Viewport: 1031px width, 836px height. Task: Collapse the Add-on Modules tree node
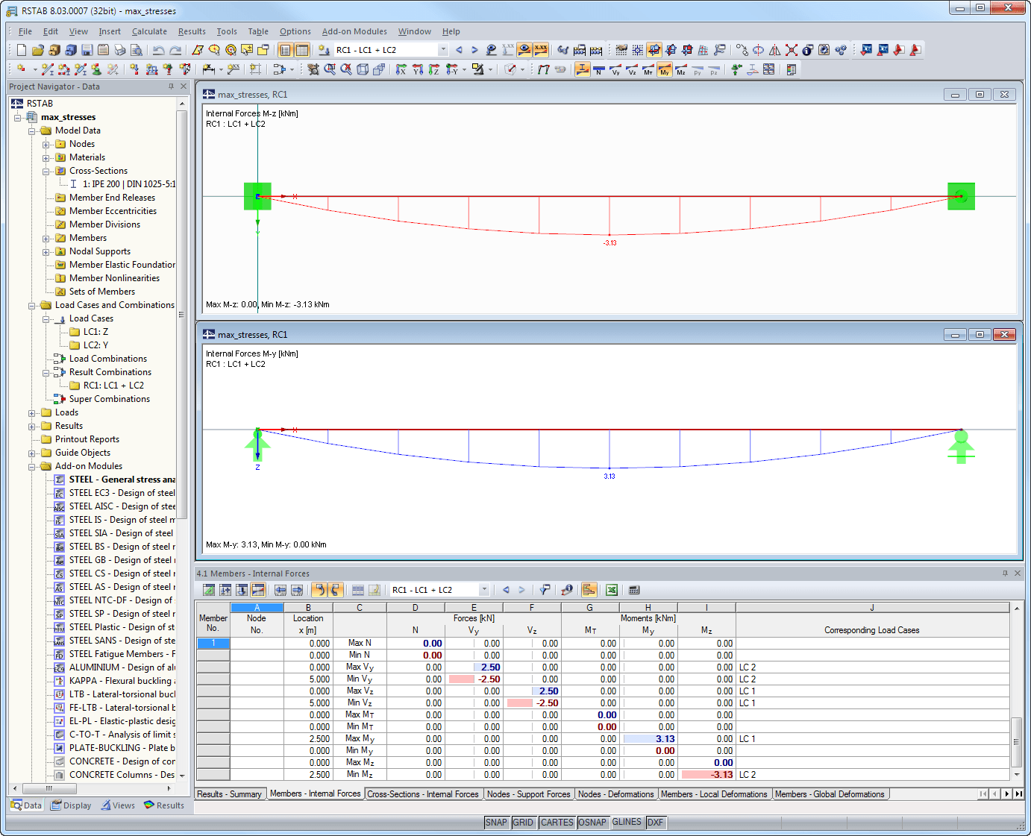(32, 467)
